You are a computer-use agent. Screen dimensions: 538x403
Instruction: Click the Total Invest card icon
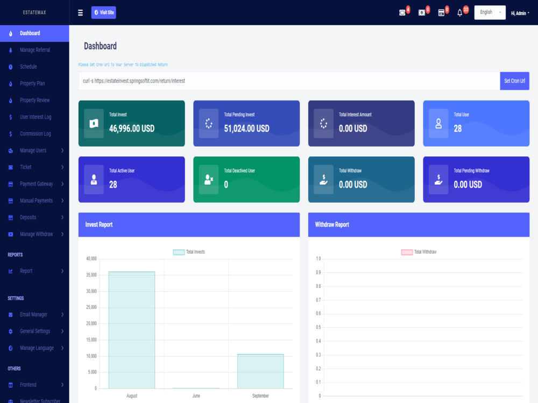pyautogui.click(x=94, y=124)
